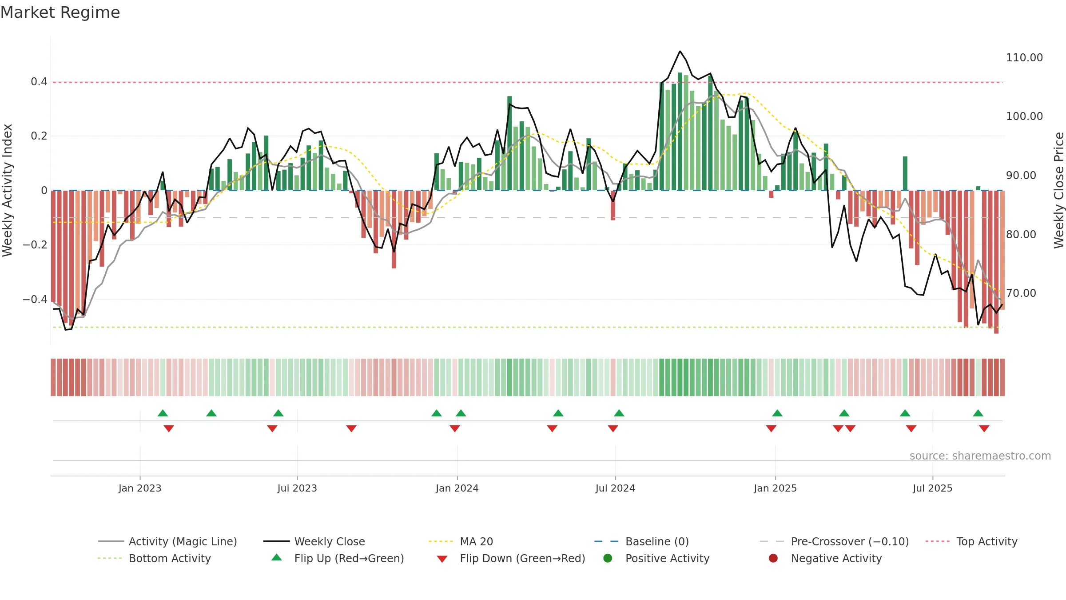
Task: Click the last green flip-up marker after Jul 2025
Action: [x=978, y=413]
